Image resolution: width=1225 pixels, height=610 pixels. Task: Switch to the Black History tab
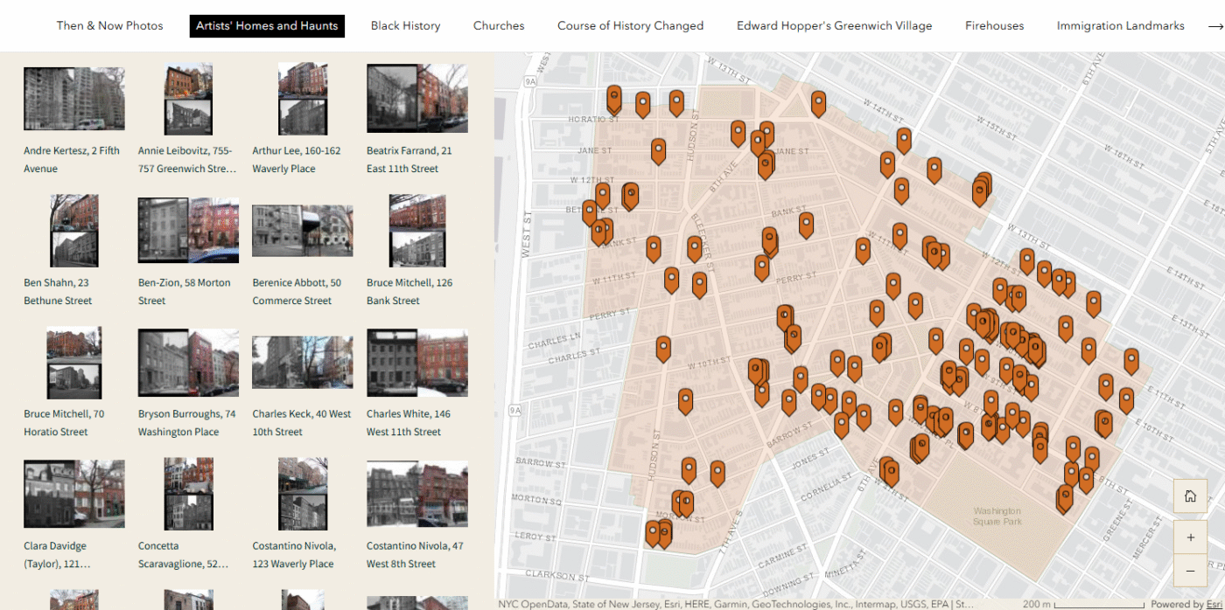(405, 25)
